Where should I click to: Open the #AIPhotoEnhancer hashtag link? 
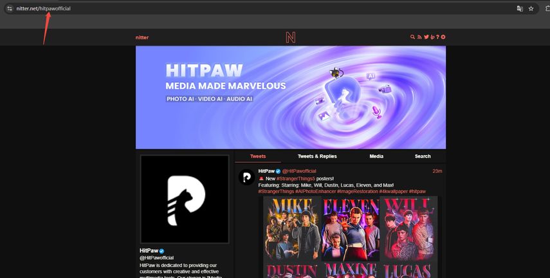tap(315, 191)
